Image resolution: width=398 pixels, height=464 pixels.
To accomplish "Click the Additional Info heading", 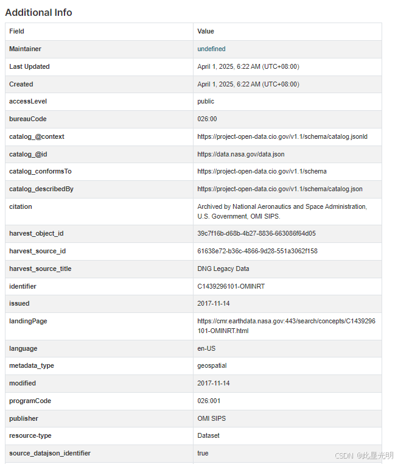I will pos(38,12).
